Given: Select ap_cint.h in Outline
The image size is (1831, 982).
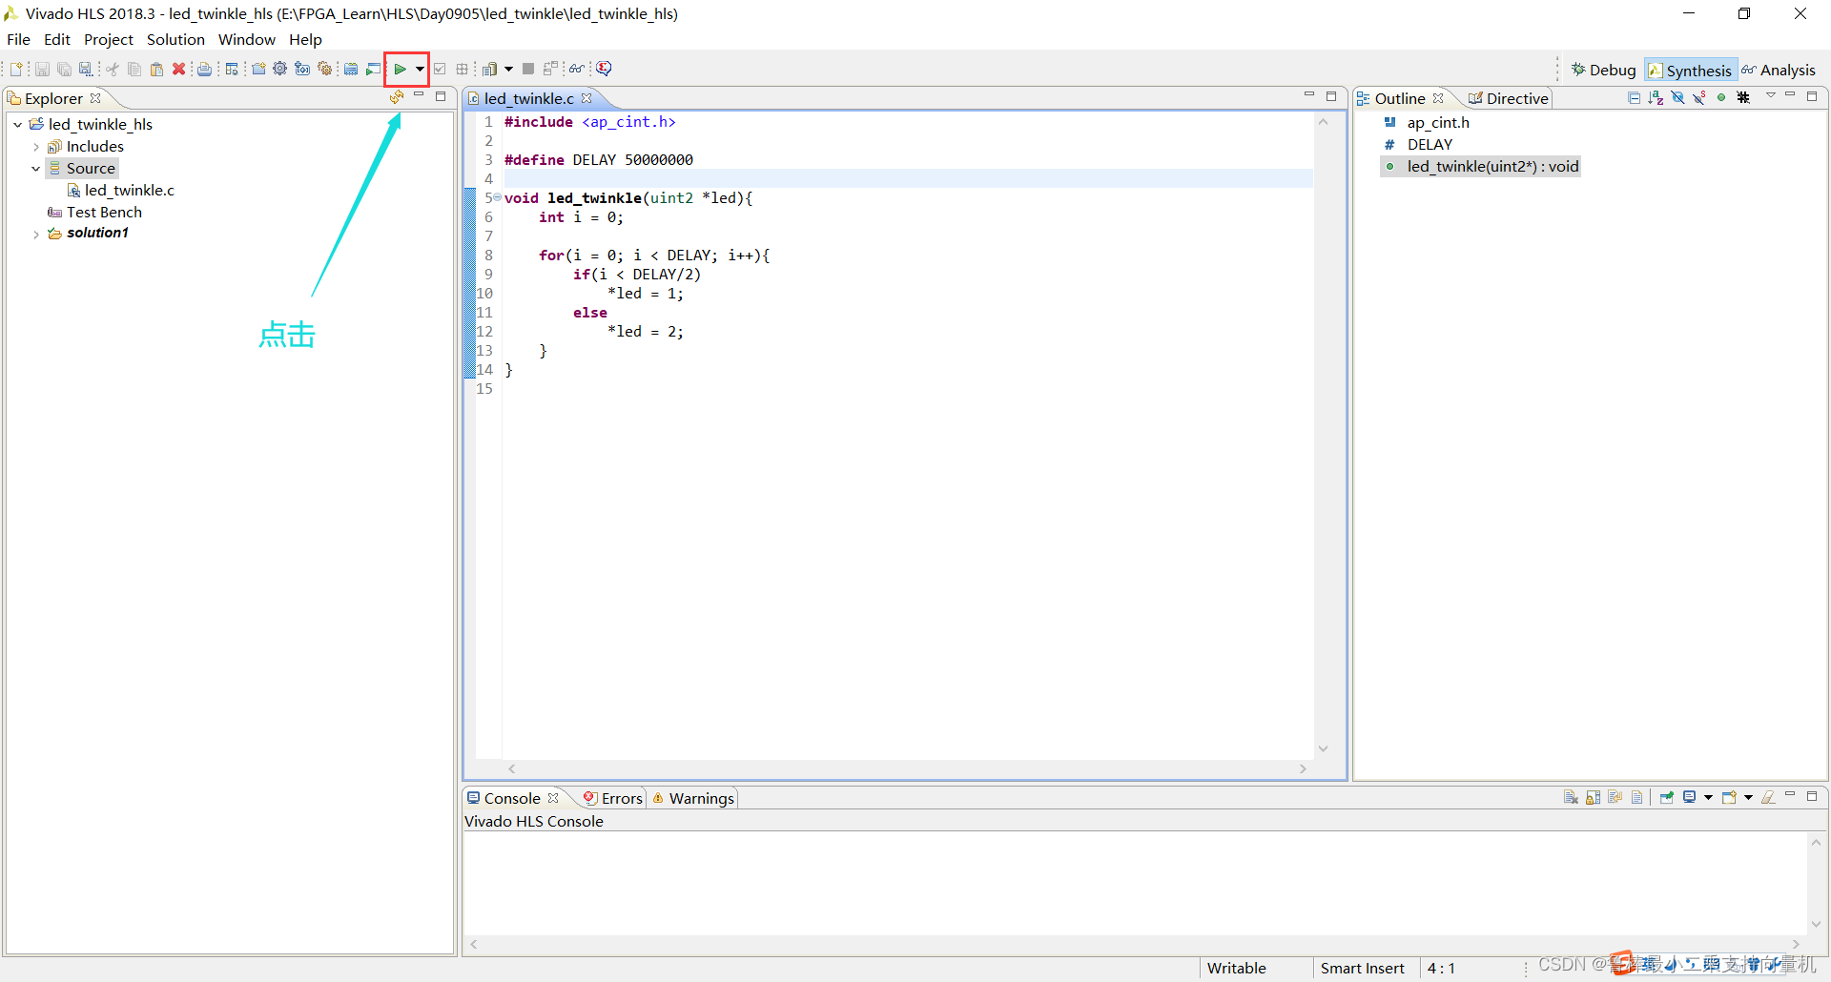Looking at the screenshot, I should click(x=1427, y=123).
